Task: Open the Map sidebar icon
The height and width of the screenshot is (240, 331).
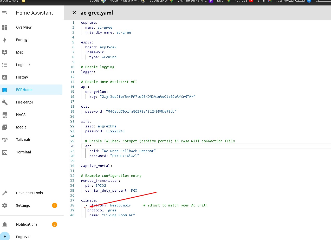Action: 5,52
